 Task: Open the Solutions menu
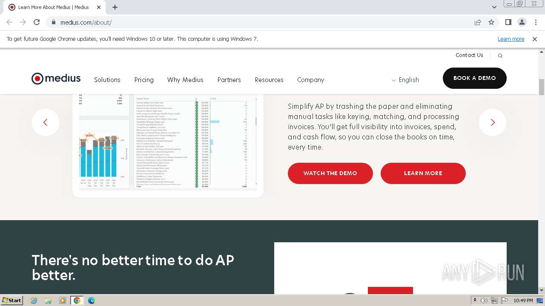coord(107,80)
